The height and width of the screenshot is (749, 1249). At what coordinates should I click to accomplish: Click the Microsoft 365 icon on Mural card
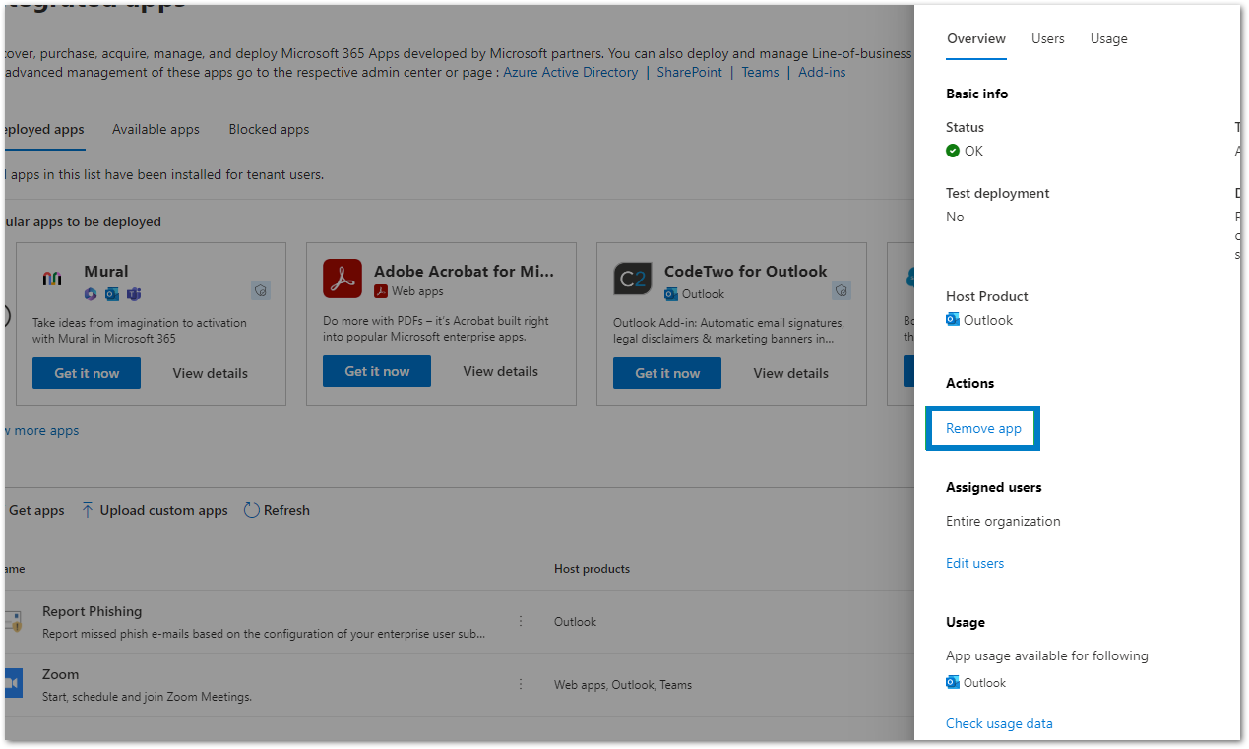[x=91, y=293]
